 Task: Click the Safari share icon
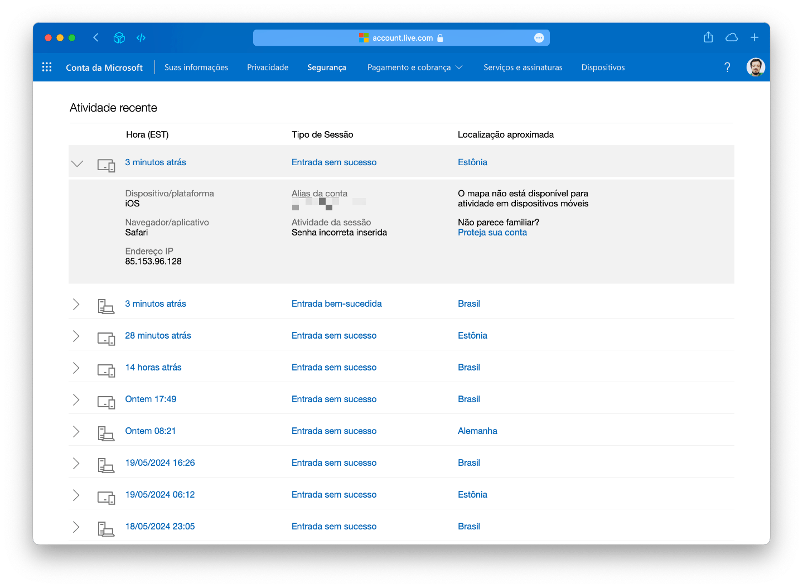click(708, 37)
